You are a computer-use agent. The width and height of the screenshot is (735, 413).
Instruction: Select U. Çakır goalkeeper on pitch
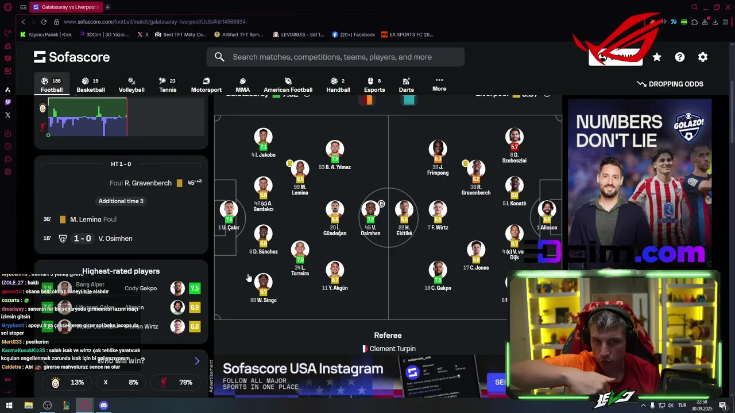pyautogui.click(x=229, y=216)
